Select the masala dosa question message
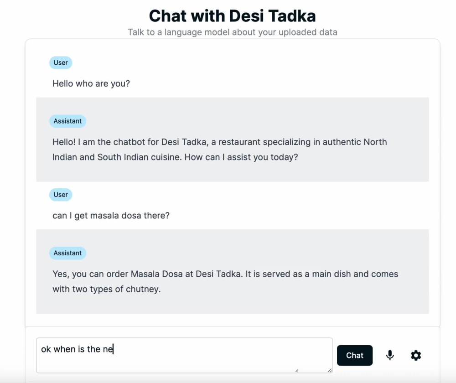Viewport: 456px width, 383px height. click(x=111, y=215)
